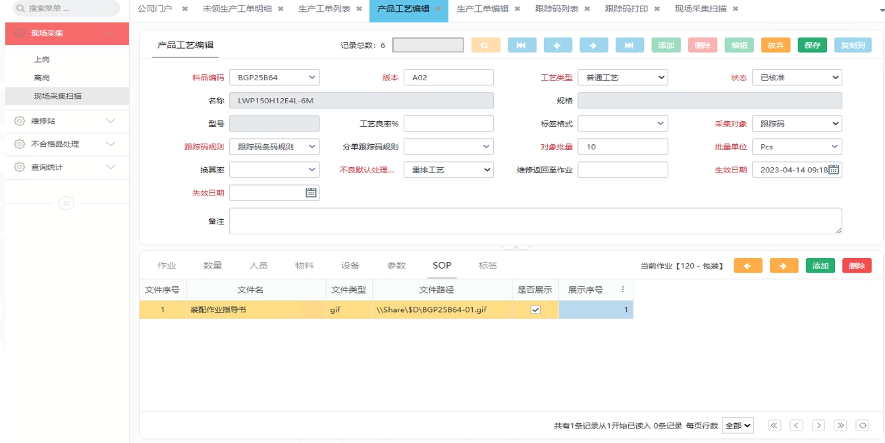Click the 对象批量 input field
Viewport: 885px width, 443px height.
[x=623, y=147]
